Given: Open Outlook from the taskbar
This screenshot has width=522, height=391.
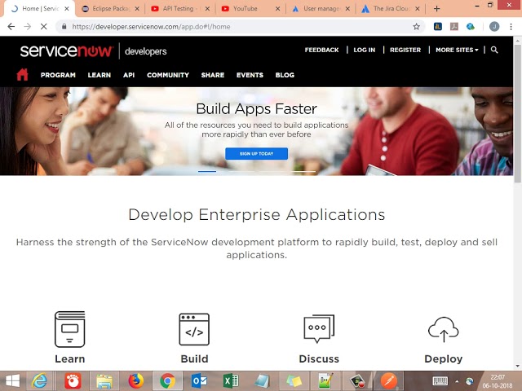Looking at the screenshot, I should tap(199, 381).
